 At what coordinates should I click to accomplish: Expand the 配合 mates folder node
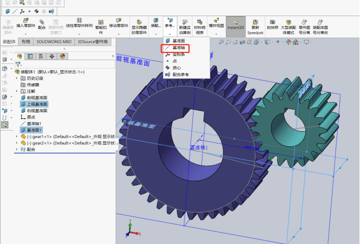17,150
